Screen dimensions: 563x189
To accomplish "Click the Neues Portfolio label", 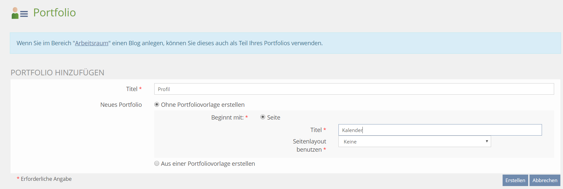I will (x=121, y=105).
